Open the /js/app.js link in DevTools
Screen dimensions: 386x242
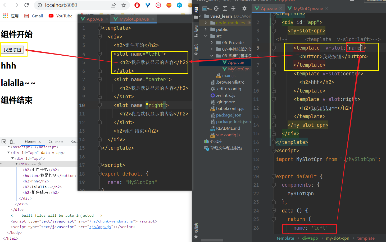pyautogui.click(x=100, y=227)
